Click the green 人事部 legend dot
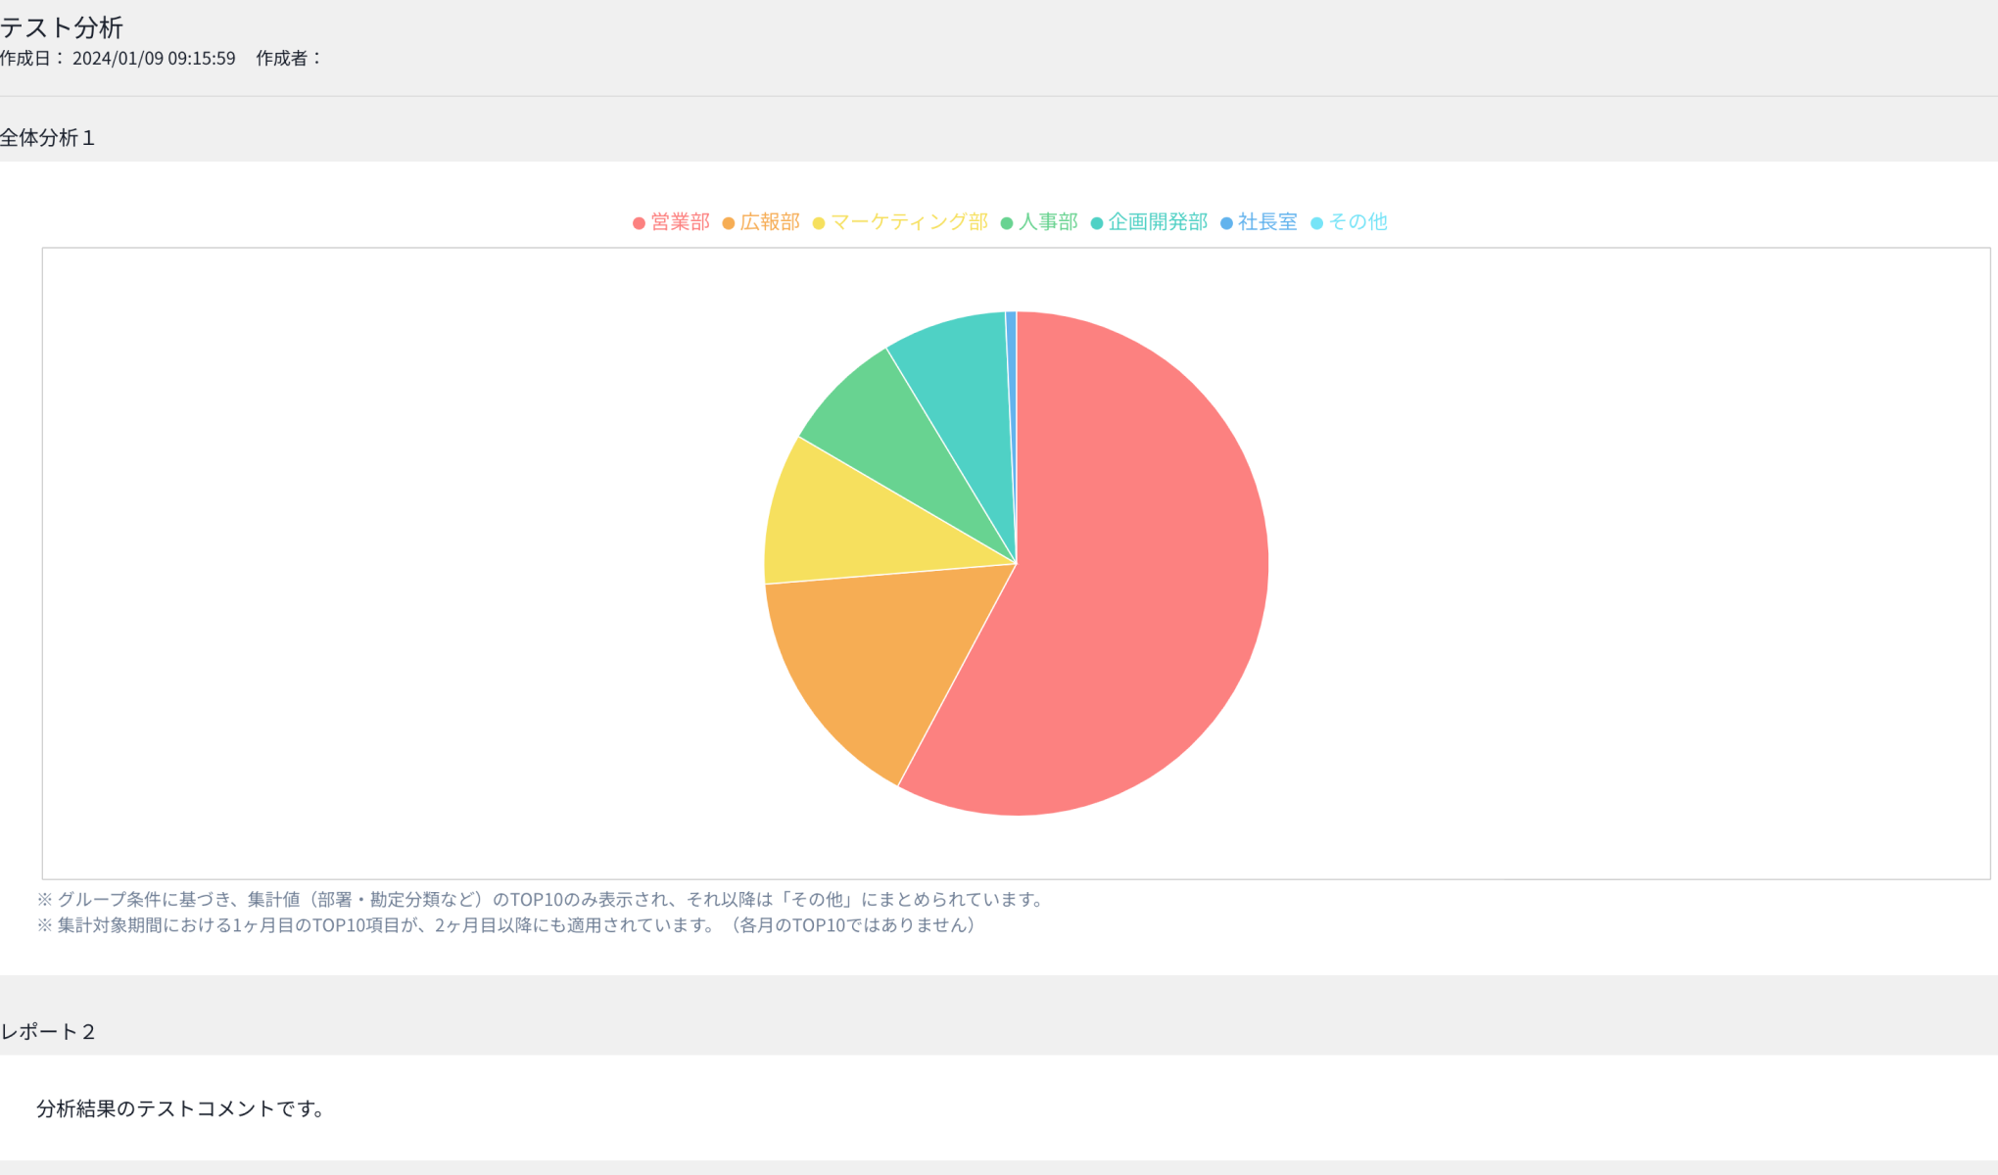The width and height of the screenshot is (1998, 1175). (x=1007, y=223)
